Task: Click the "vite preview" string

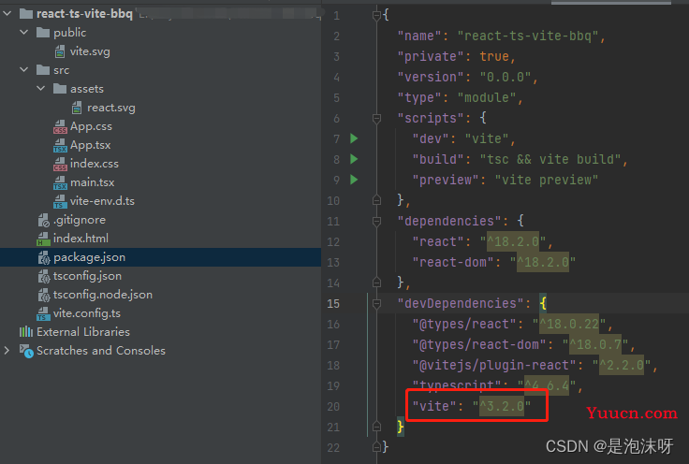Action: (x=546, y=180)
